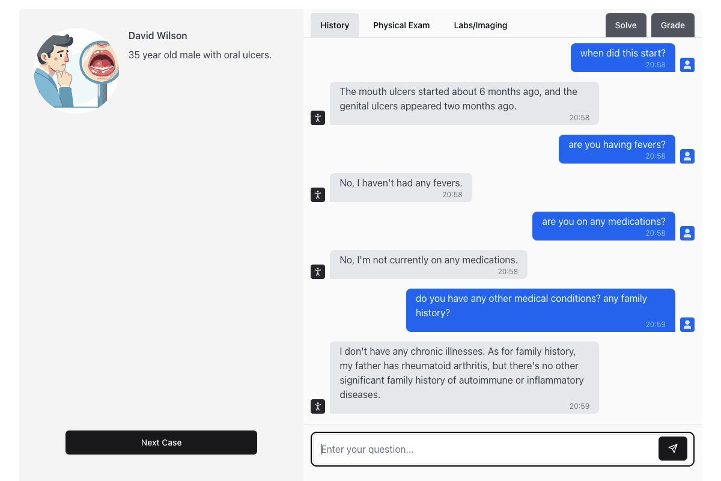This screenshot has width=721, height=481.
Task: Focus the 'Enter your question...' input field
Action: pyautogui.click(x=487, y=449)
